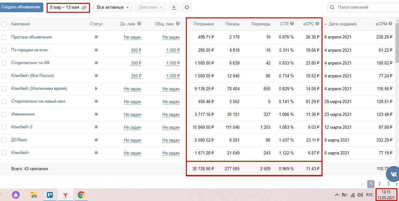Click stopped status icon for ДС/Квиз

pos(96,140)
